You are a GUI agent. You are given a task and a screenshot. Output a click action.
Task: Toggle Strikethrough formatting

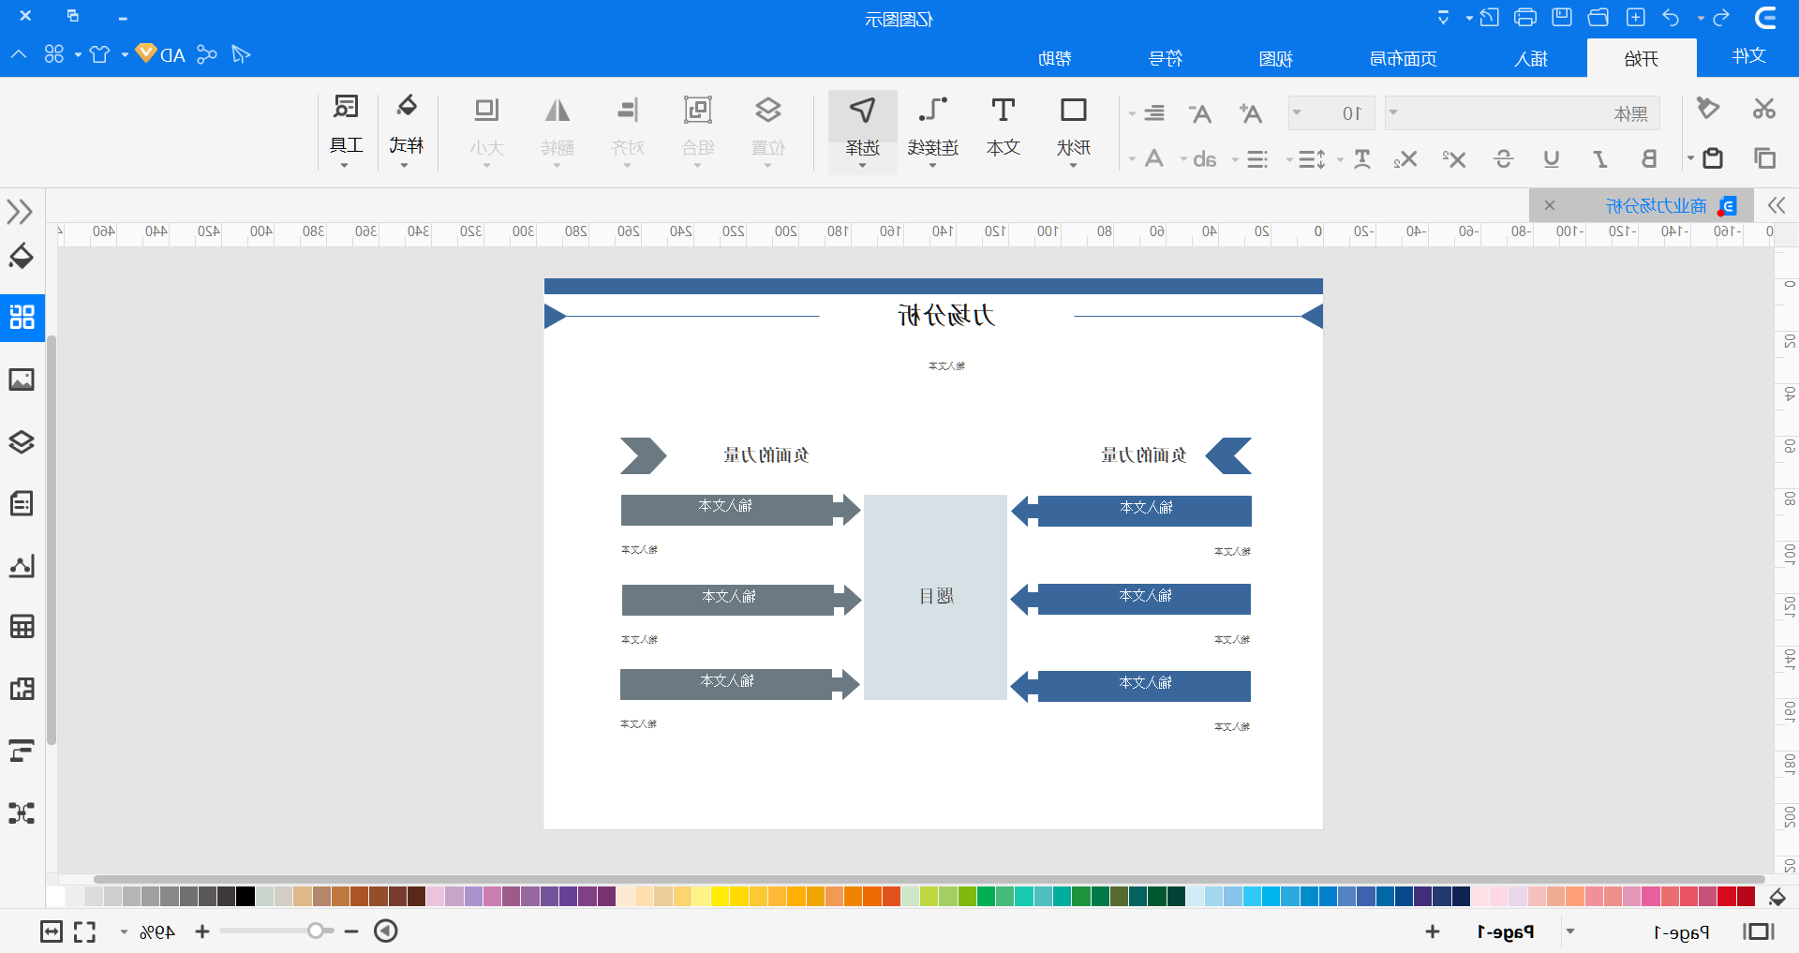click(x=1503, y=158)
